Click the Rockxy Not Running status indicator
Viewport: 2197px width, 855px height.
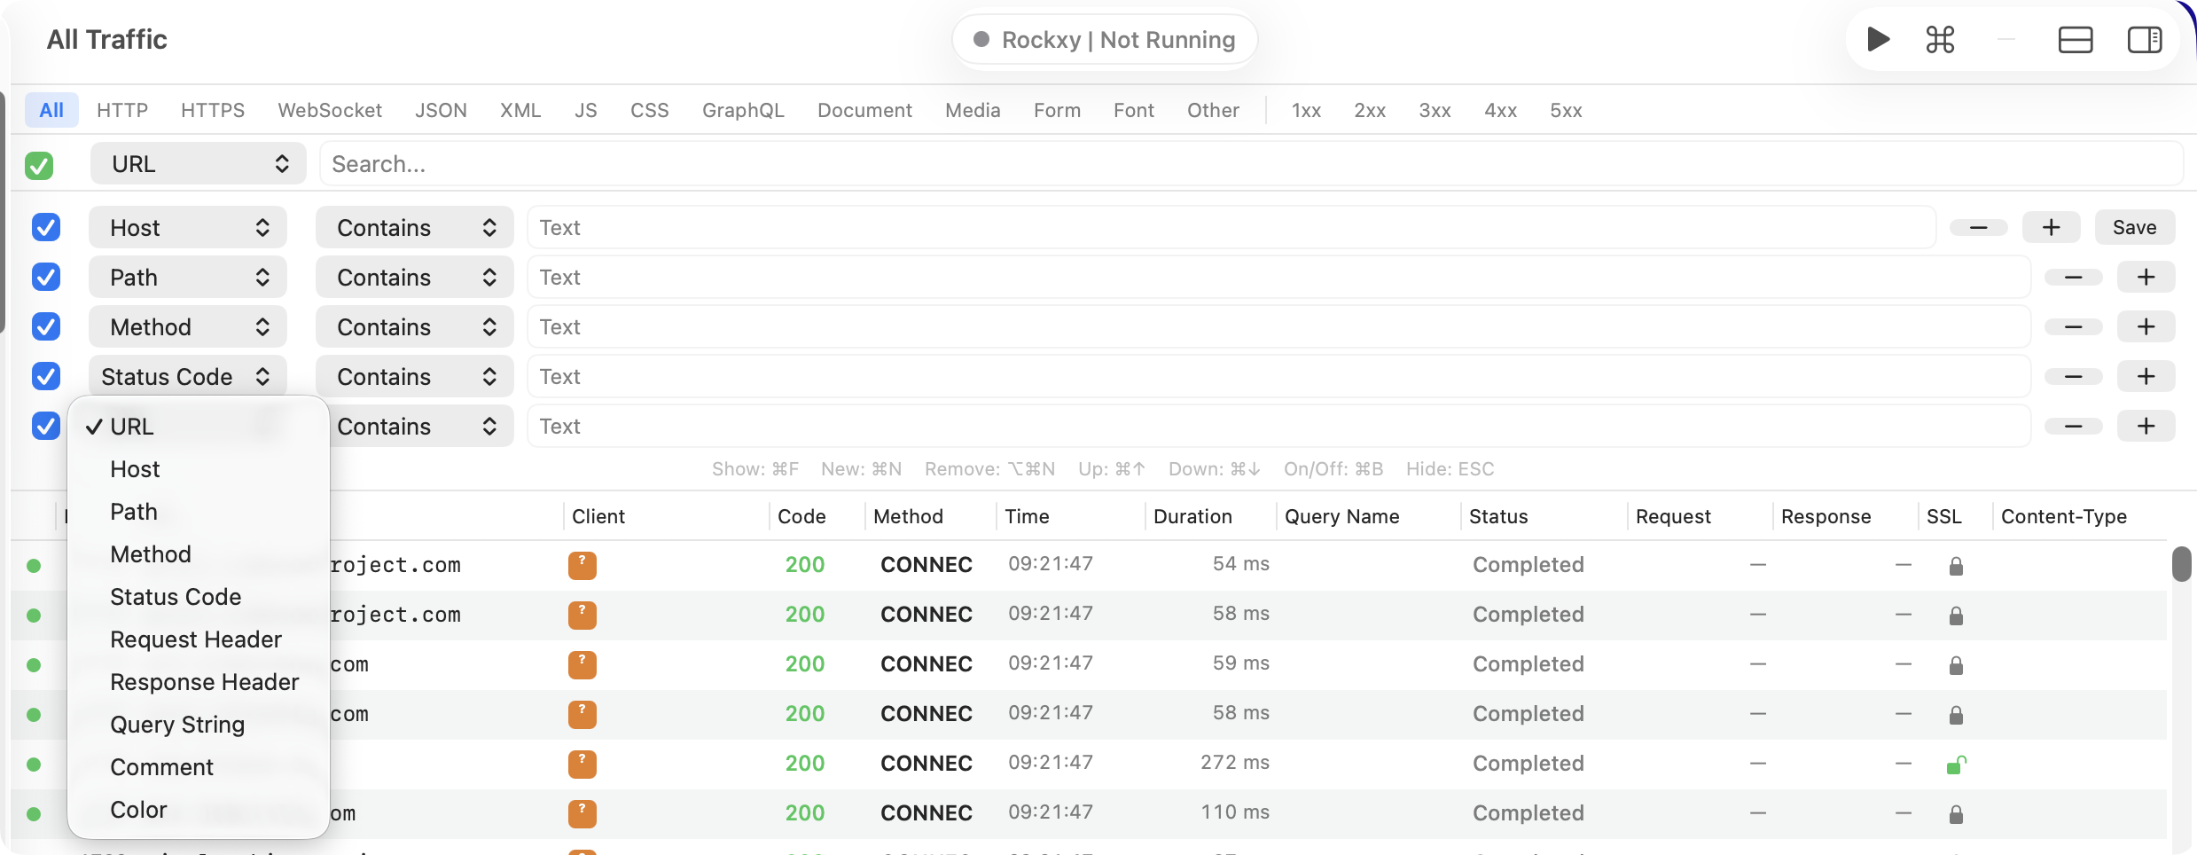[1105, 40]
